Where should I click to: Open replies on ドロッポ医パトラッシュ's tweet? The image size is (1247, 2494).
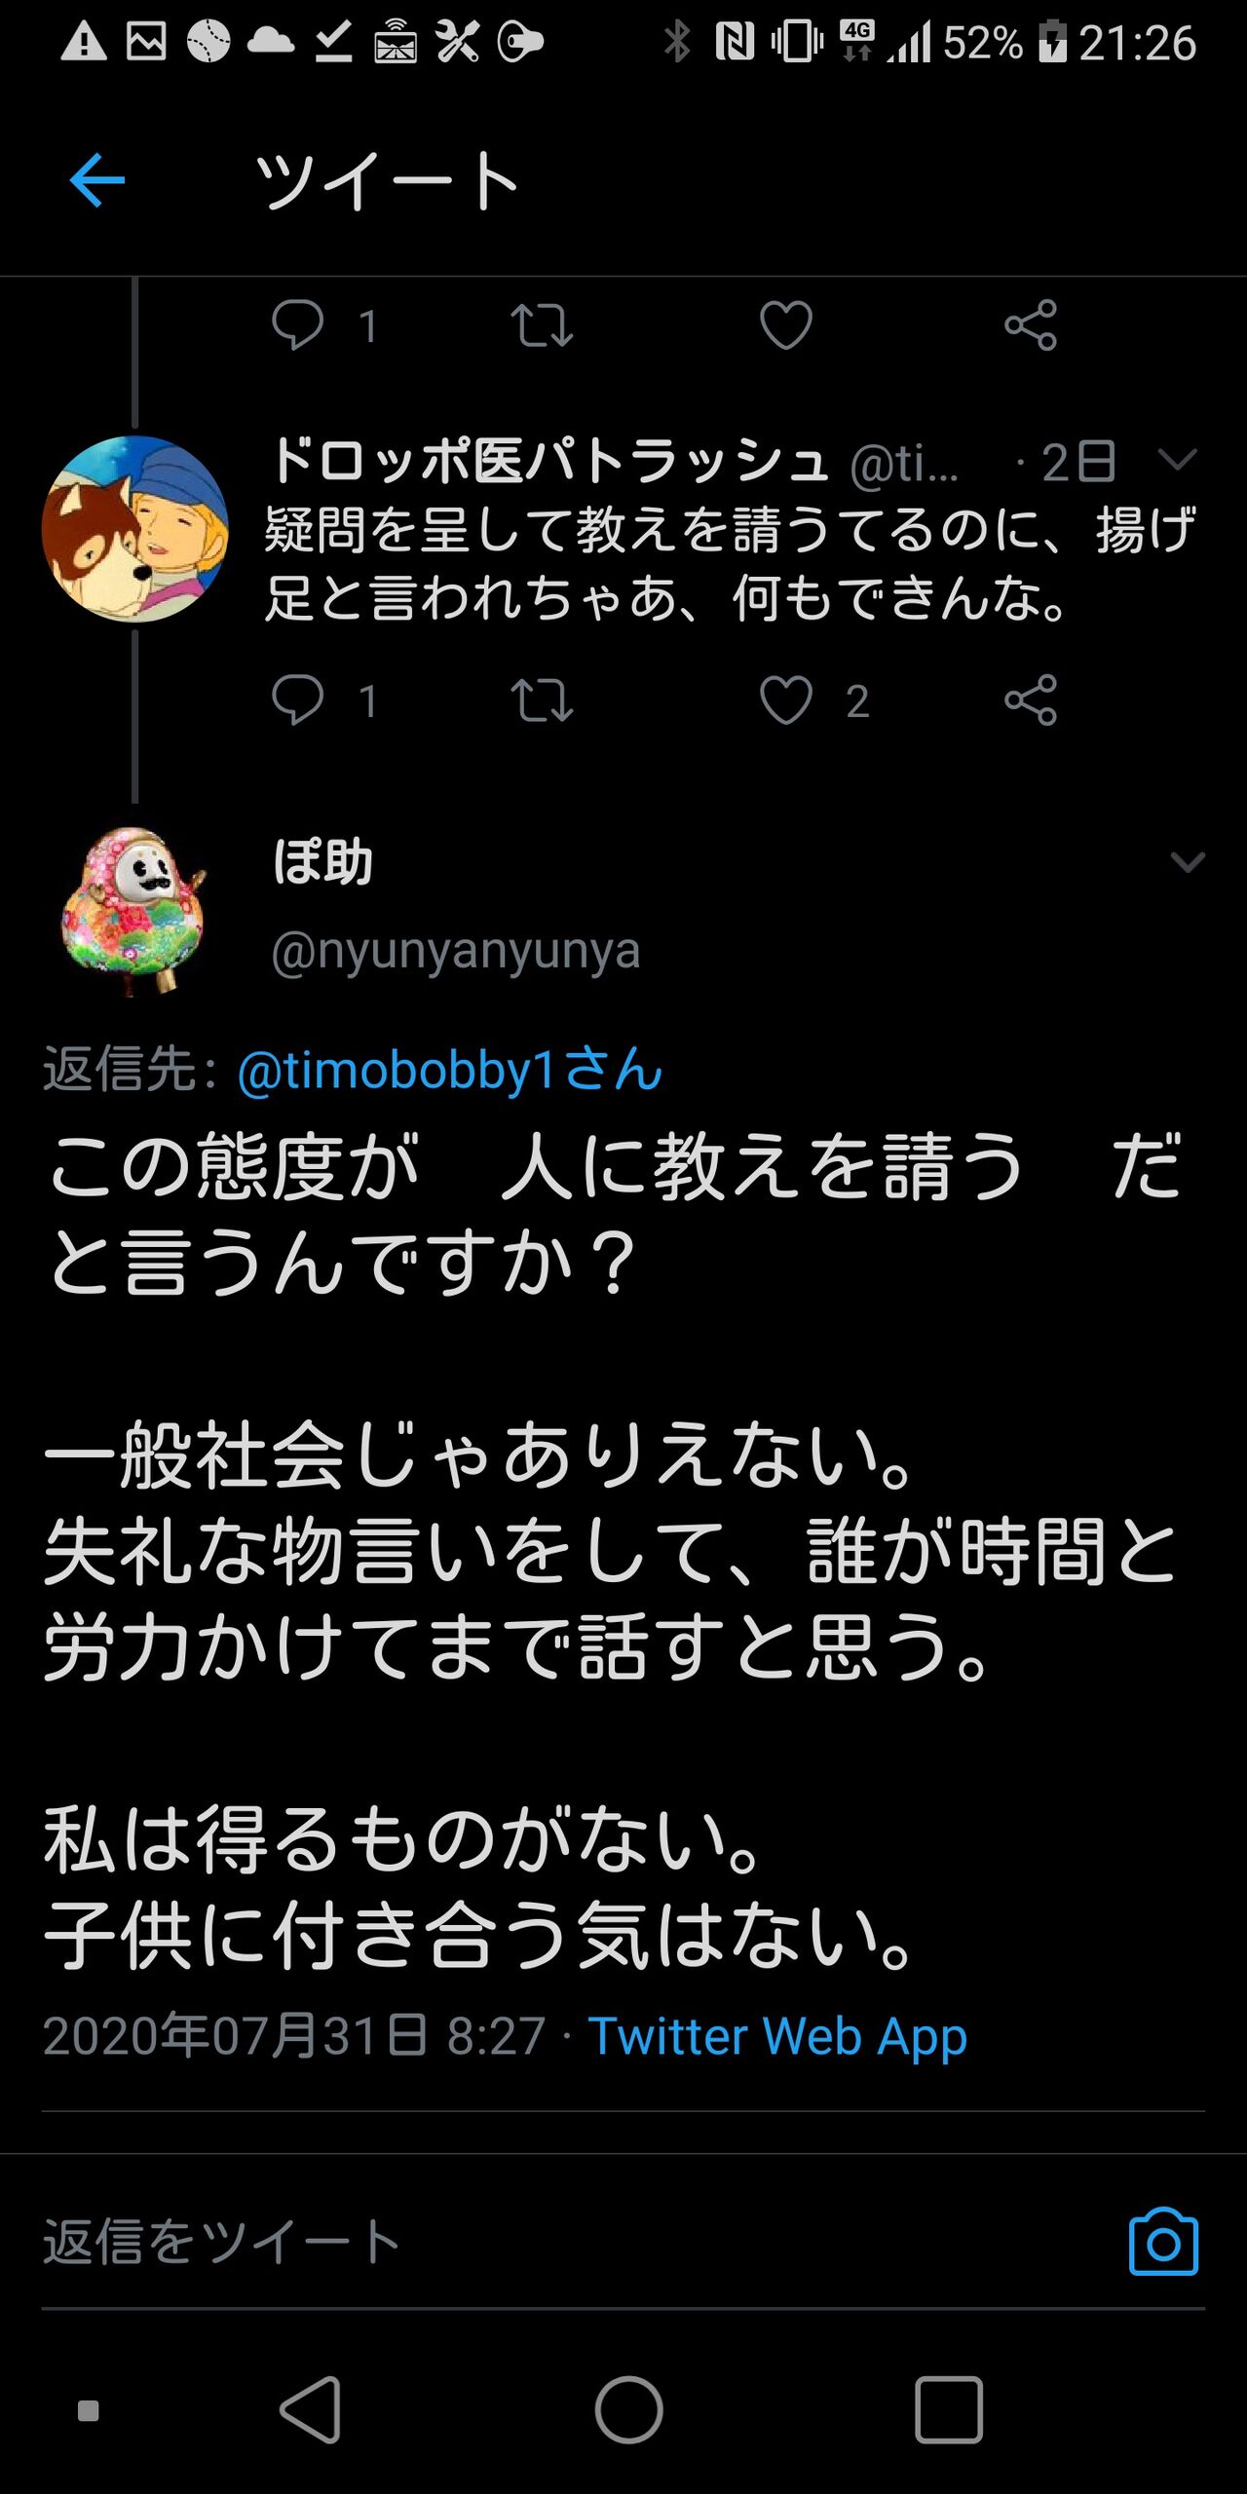[x=297, y=699]
